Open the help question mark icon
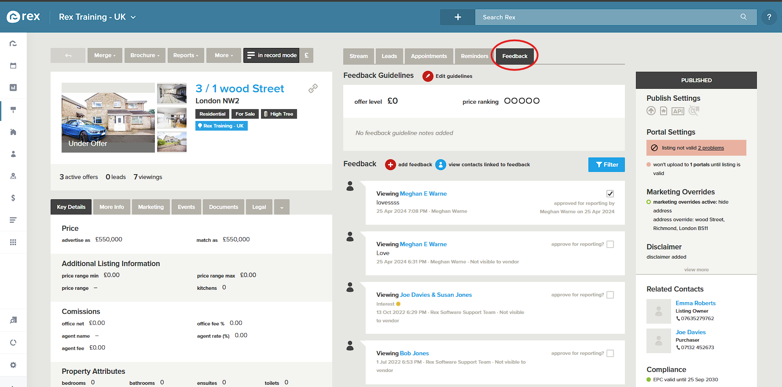Viewport: 782px width, 387px height. [x=769, y=17]
